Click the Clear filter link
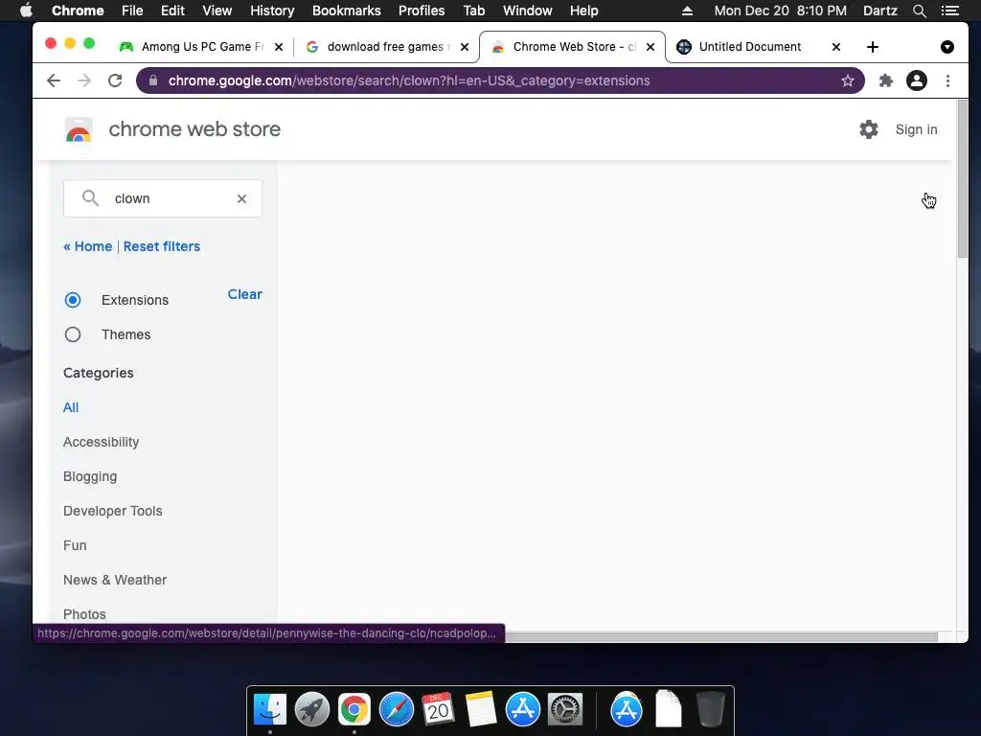The width and height of the screenshot is (981, 736). [x=244, y=294]
